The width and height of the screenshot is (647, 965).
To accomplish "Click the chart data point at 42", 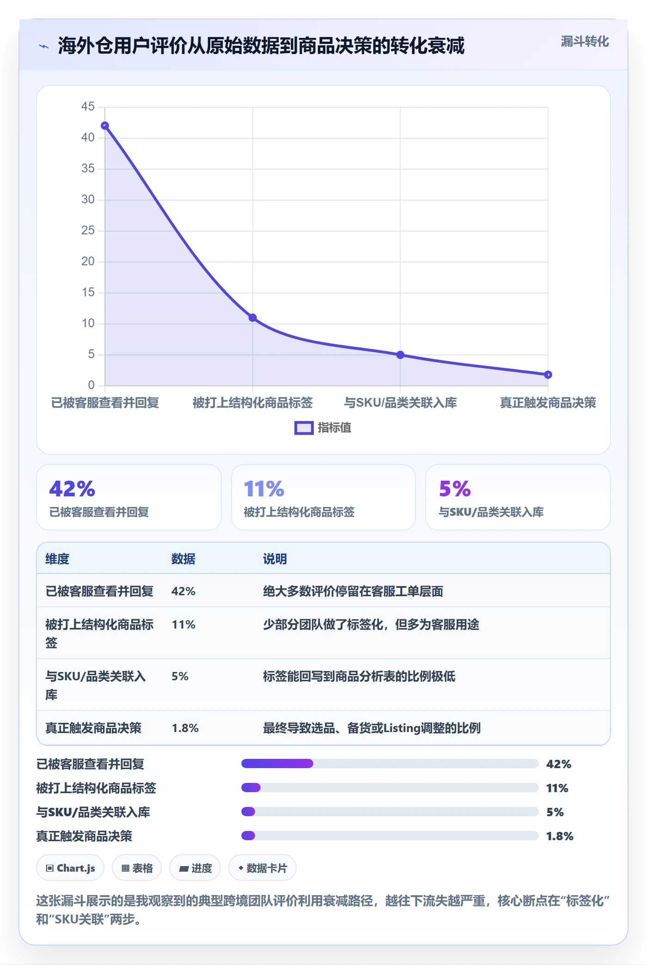I will click(105, 126).
